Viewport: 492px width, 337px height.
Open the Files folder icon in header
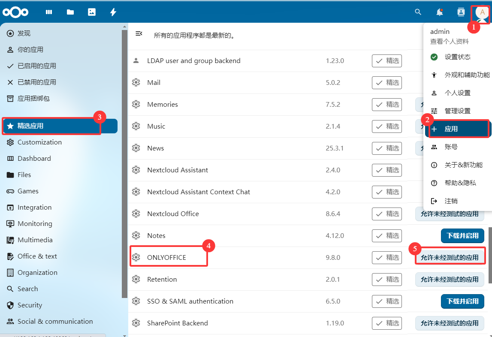tap(70, 12)
